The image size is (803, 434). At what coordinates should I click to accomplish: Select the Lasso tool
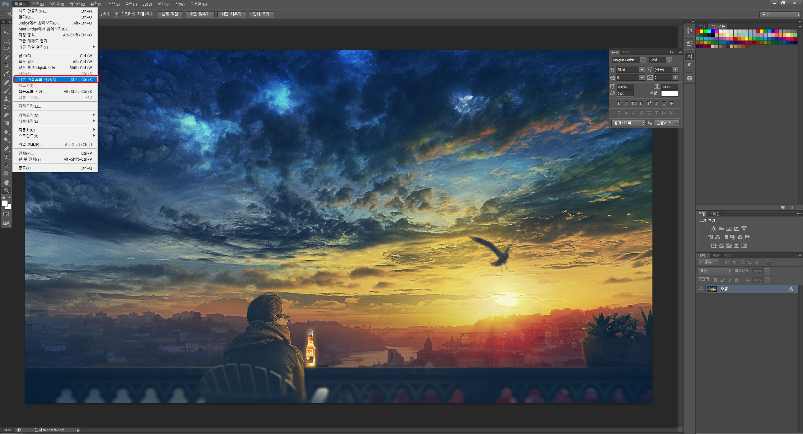[x=6, y=49]
